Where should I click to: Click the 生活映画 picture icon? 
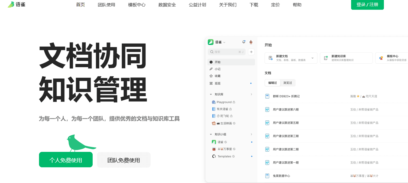click(x=214, y=123)
